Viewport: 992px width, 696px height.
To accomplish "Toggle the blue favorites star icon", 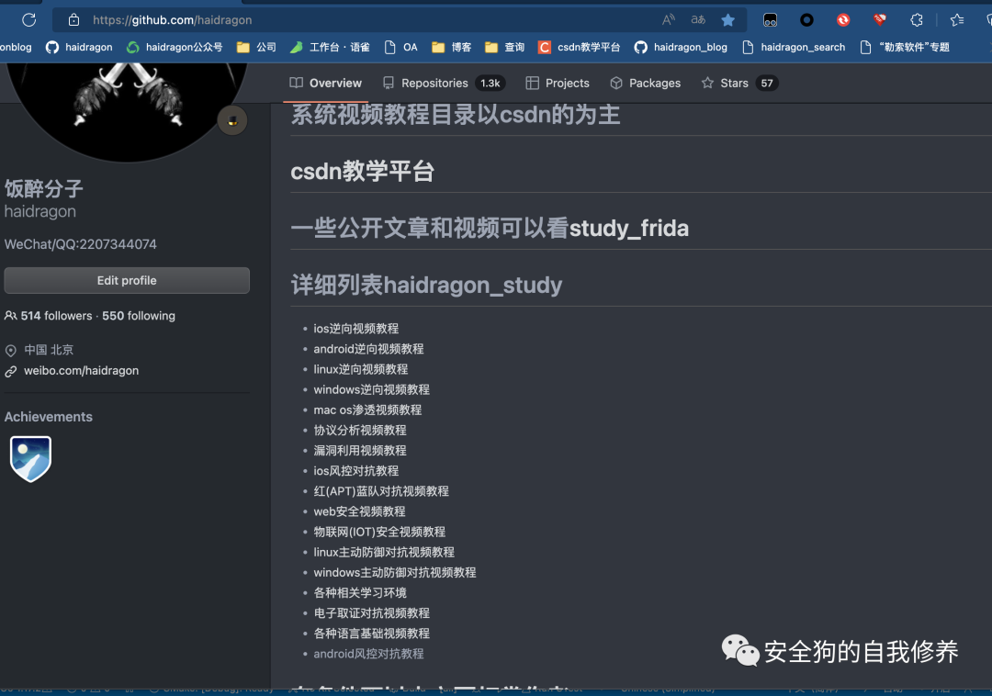I will 728,20.
